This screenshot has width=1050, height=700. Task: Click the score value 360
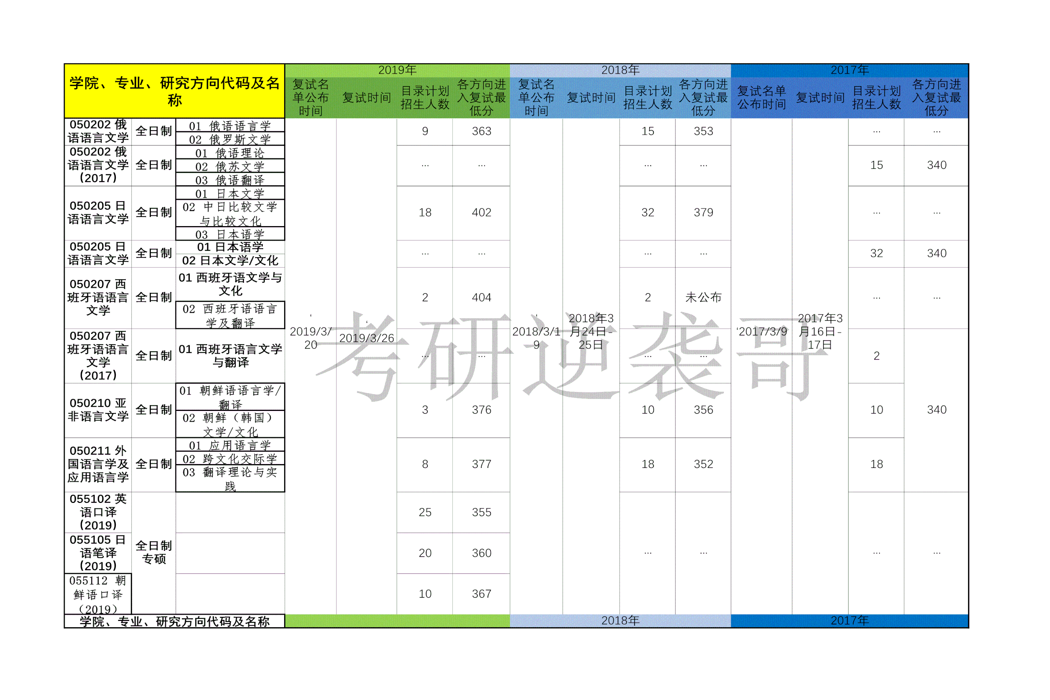coord(482,553)
